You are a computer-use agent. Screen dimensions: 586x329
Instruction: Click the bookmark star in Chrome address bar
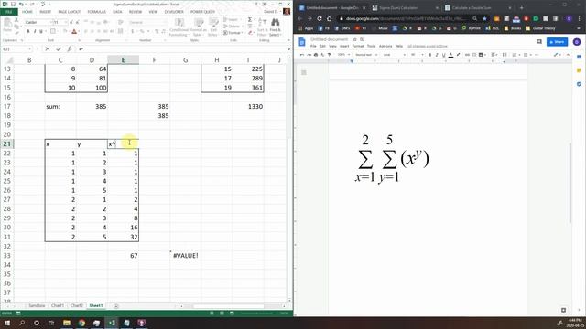click(x=484, y=18)
